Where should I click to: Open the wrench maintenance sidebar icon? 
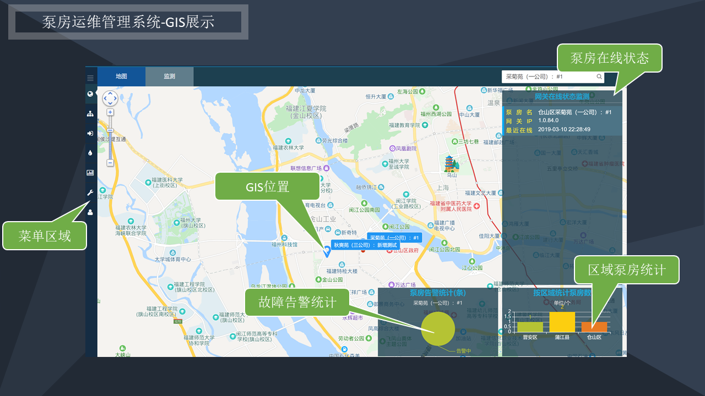tap(90, 193)
